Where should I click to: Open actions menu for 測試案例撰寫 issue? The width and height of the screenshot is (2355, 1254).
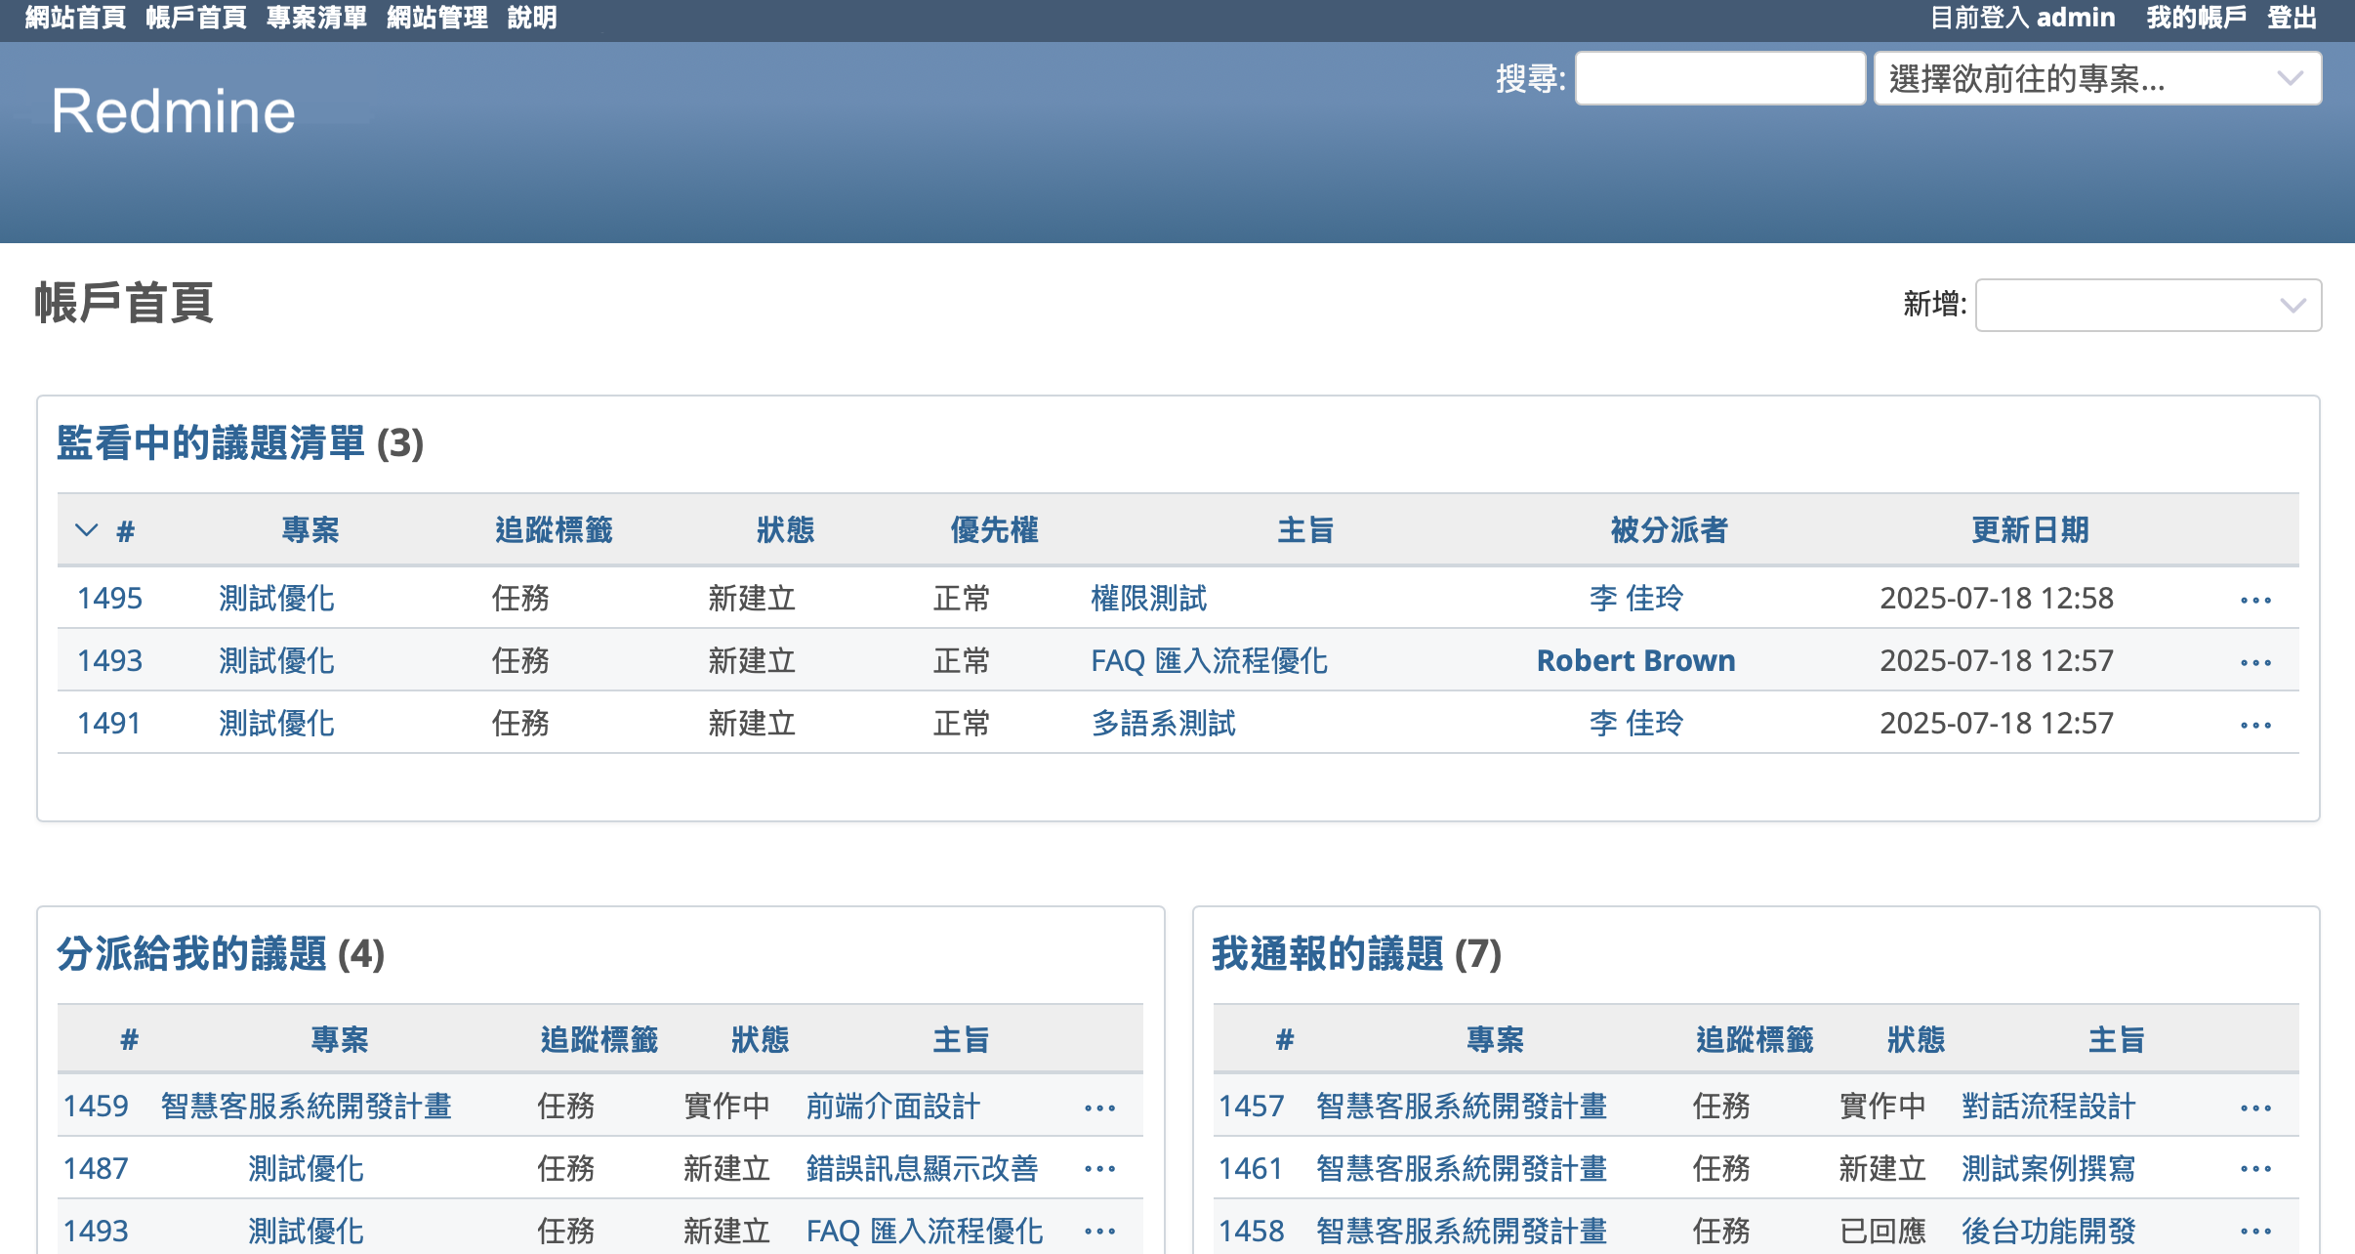[x=2255, y=1169]
